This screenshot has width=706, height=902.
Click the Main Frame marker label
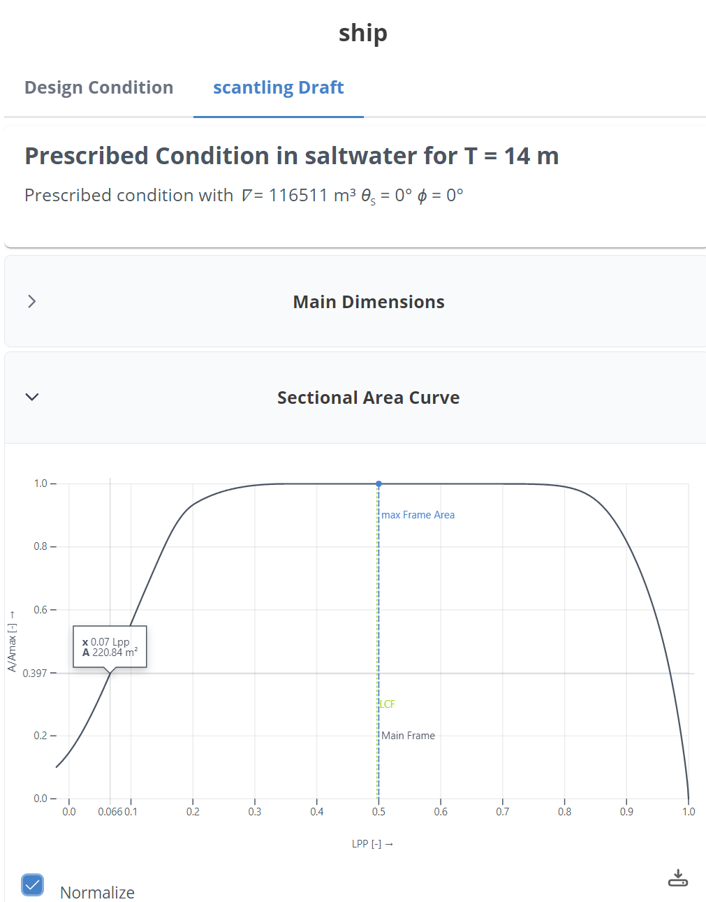click(408, 735)
